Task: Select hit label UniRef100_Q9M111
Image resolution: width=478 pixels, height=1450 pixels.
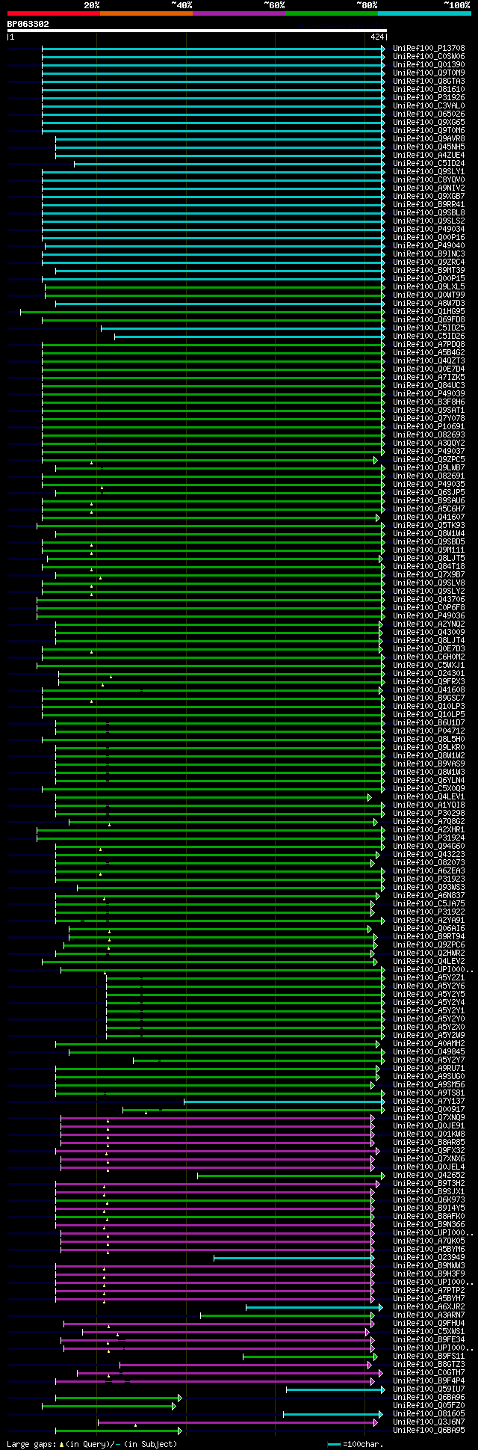Action: (429, 550)
